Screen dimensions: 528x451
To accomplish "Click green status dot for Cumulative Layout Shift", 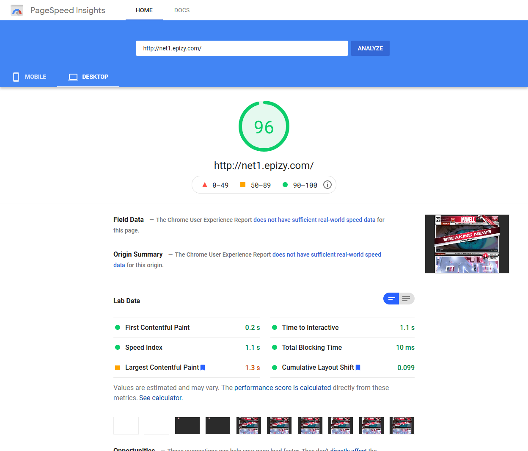I will point(275,368).
